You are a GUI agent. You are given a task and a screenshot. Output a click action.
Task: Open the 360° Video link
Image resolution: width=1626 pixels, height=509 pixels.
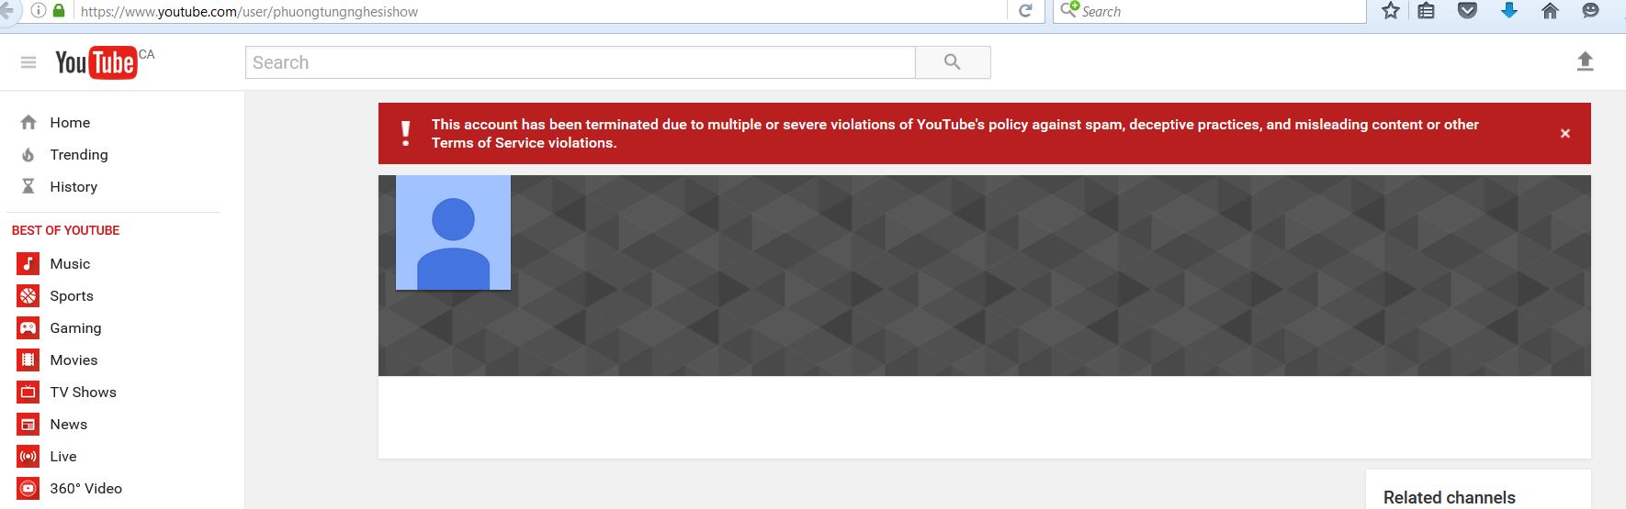click(85, 489)
